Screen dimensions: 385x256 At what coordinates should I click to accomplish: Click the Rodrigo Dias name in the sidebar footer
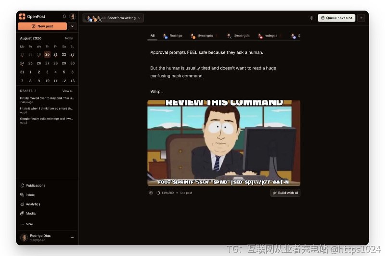(40, 236)
